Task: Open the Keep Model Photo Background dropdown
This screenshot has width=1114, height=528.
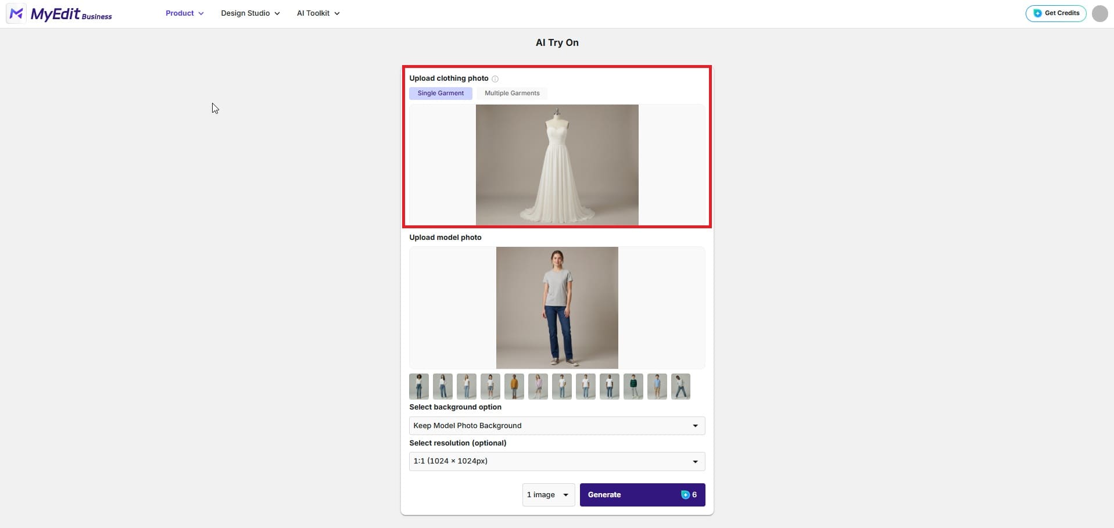Action: coord(556,425)
